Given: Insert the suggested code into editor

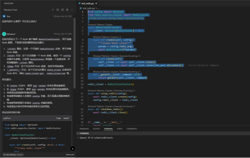Looking at the screenshot, I should pos(66,118).
